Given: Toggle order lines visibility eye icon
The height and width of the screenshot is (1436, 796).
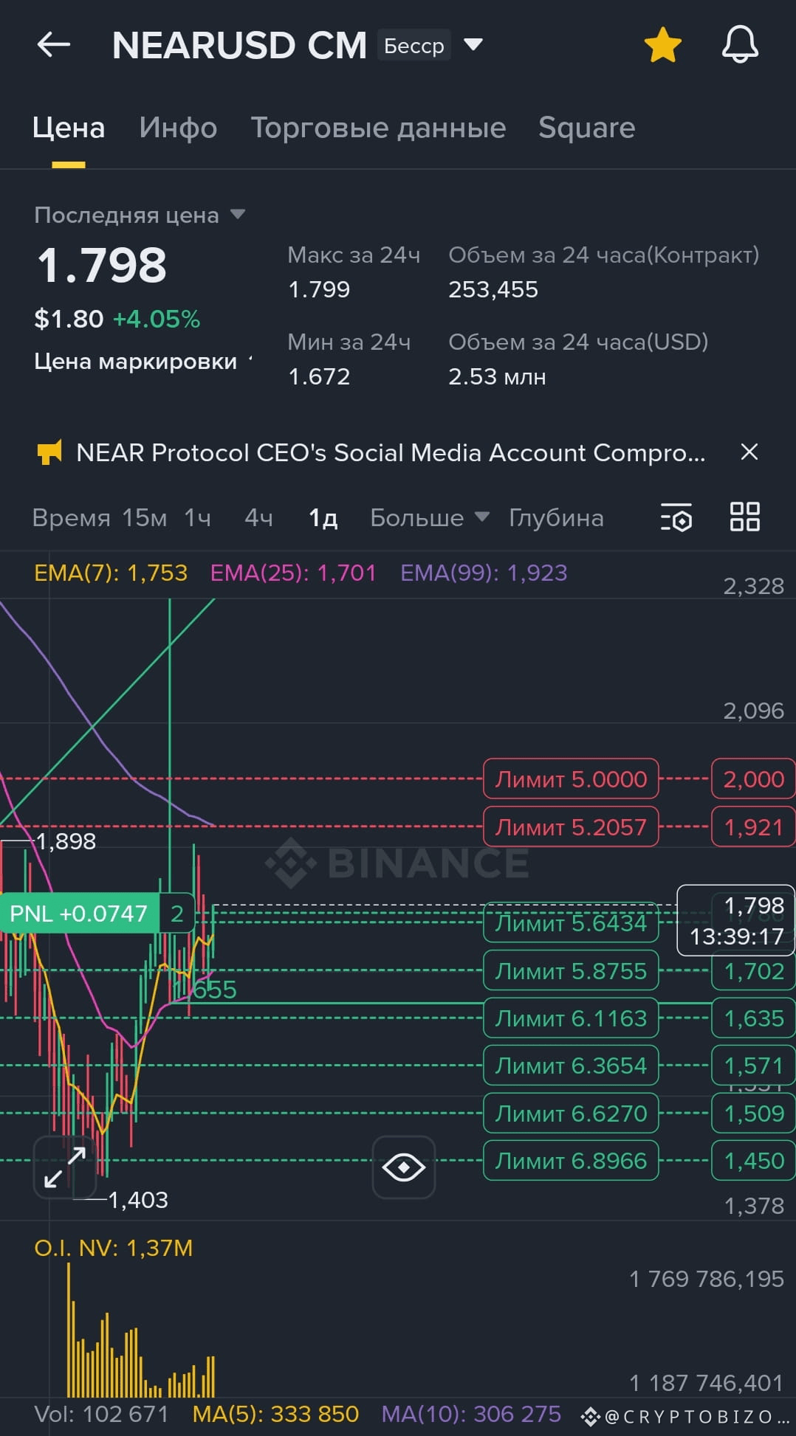Looking at the screenshot, I should (x=403, y=1167).
